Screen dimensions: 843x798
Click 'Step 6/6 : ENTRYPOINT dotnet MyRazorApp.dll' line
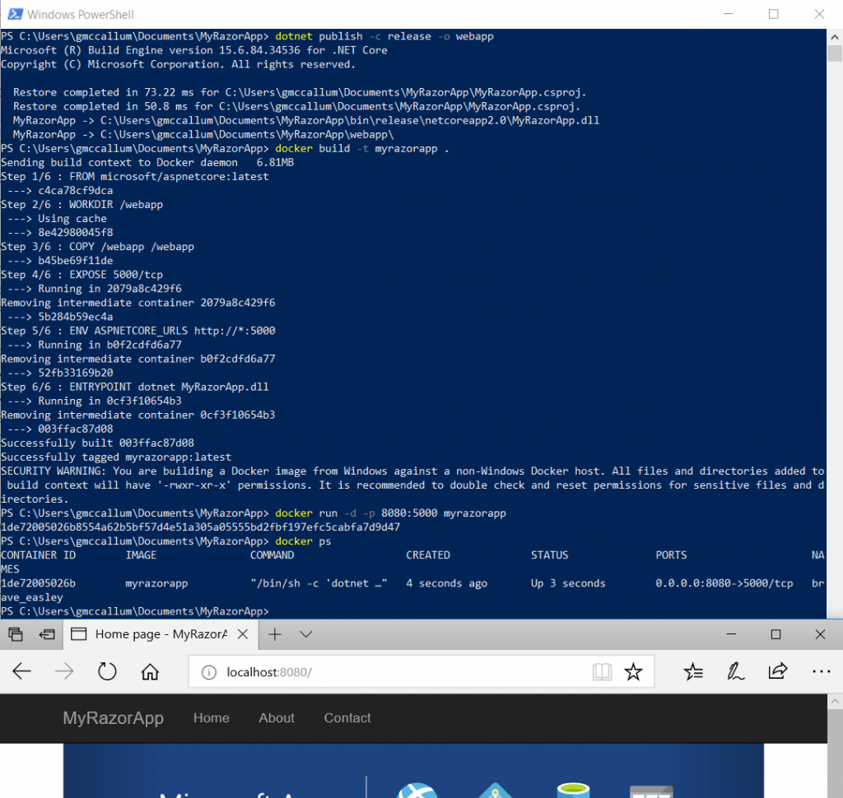[135, 387]
